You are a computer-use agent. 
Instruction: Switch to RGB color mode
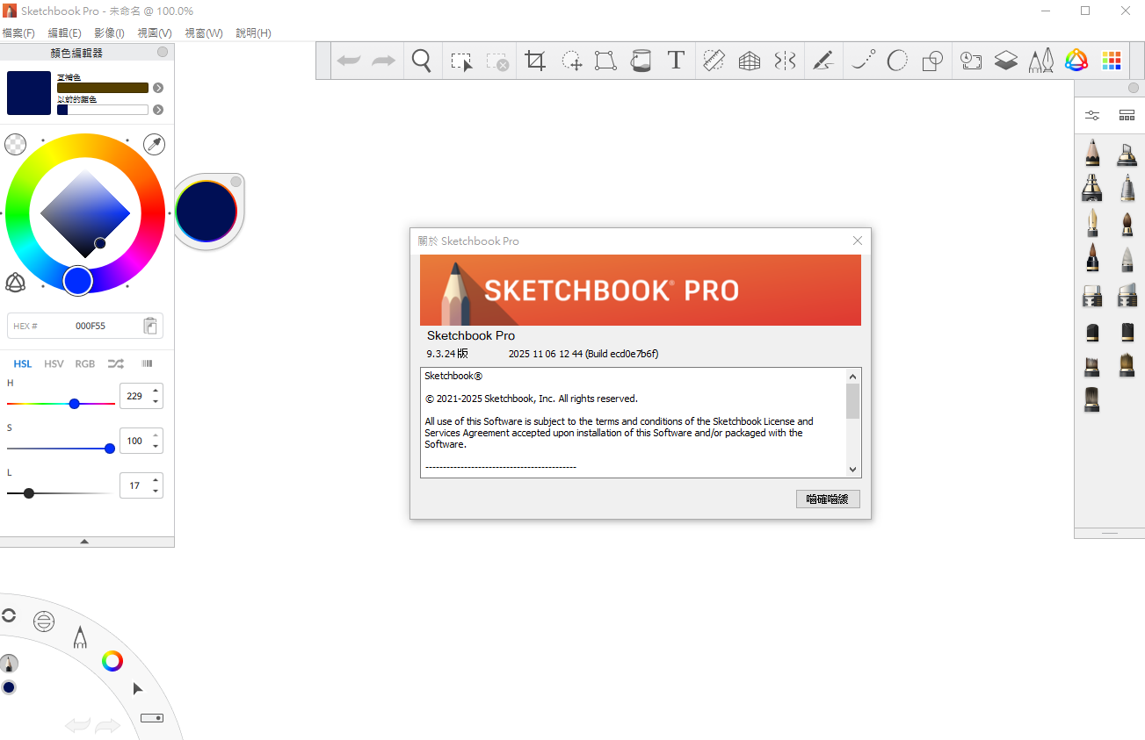click(85, 363)
